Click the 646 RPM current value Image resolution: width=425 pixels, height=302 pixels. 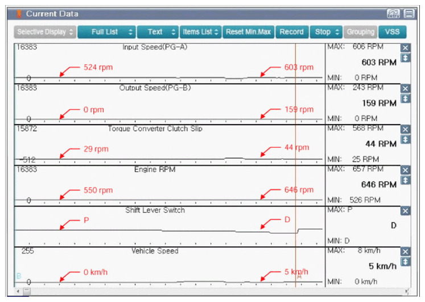pyautogui.click(x=379, y=185)
